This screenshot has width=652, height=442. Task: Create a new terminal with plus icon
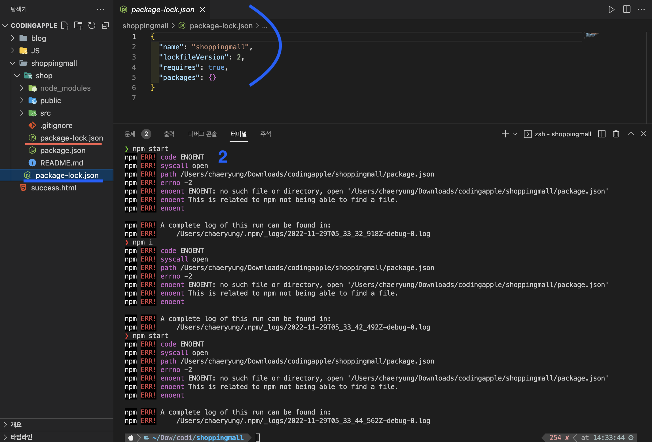[x=505, y=134]
